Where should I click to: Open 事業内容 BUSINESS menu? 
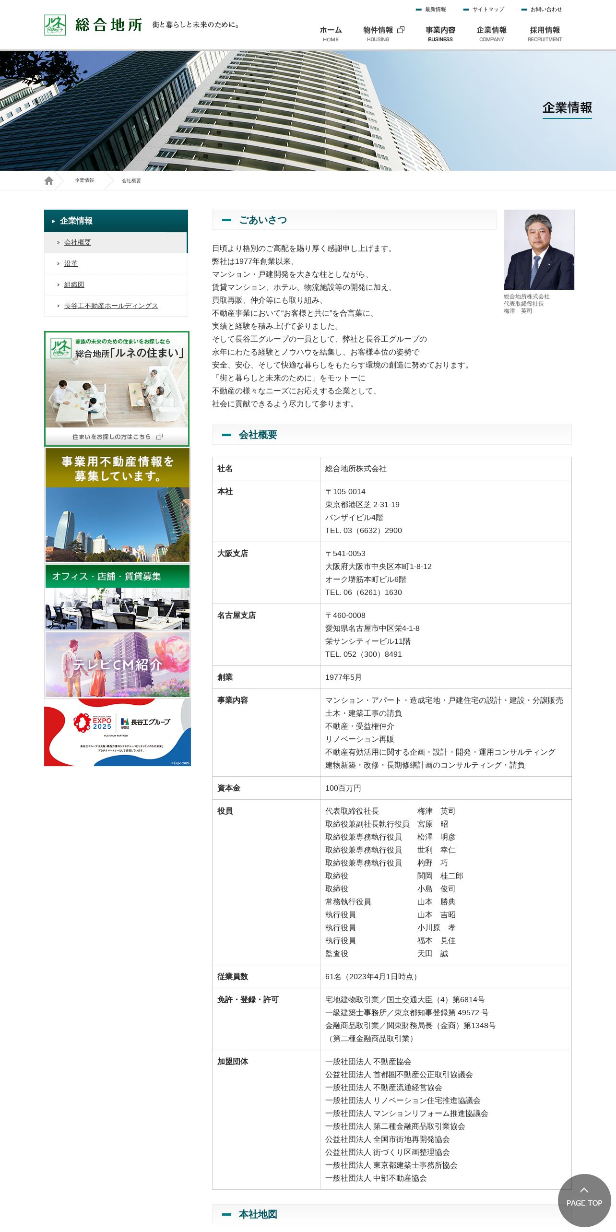click(x=440, y=34)
